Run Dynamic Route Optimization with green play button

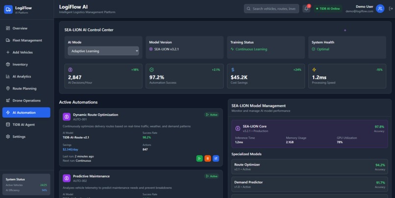click(199, 158)
